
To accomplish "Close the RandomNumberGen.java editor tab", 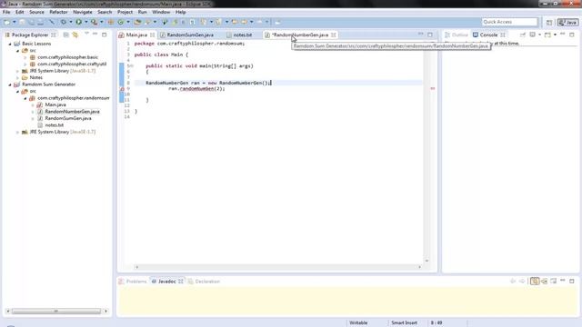I will (x=334, y=35).
